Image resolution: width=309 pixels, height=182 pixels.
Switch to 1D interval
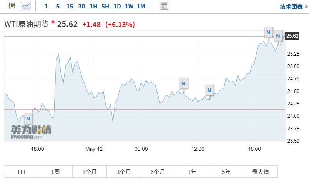pos(117,6)
